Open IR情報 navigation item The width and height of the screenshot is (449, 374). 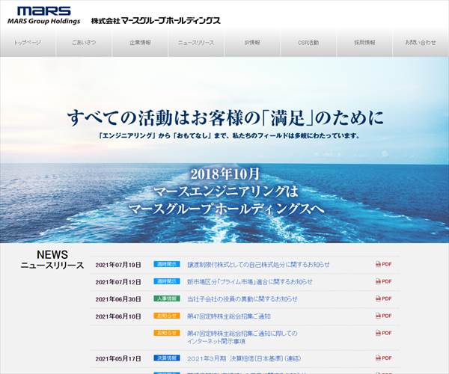tap(252, 43)
